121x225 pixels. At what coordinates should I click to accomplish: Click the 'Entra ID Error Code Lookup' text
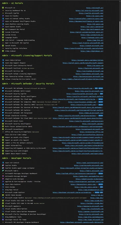16,135
